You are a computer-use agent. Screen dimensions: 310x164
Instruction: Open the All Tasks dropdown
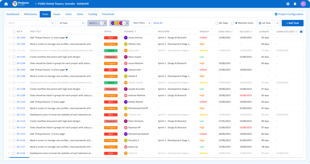[x=72, y=23]
